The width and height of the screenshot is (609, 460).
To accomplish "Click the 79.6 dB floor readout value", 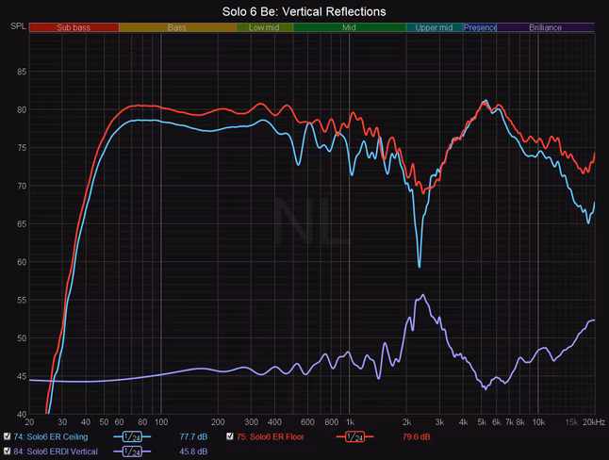I will click(416, 437).
